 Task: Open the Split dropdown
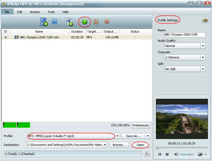203,69
